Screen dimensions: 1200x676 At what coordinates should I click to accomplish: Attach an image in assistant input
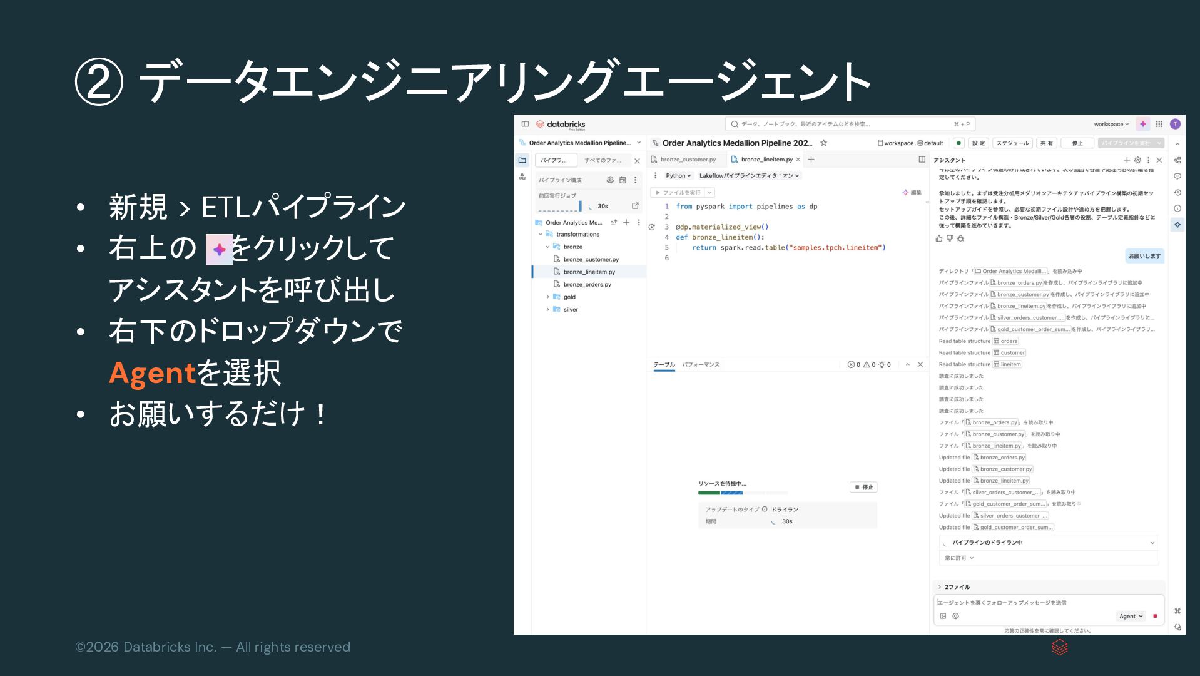click(943, 617)
